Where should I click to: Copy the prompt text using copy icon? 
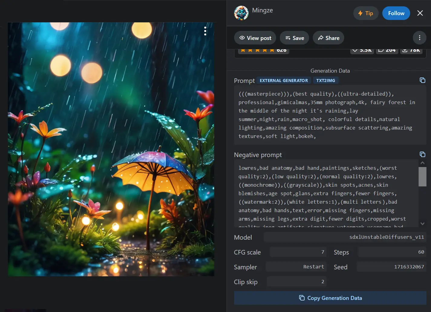point(422,80)
